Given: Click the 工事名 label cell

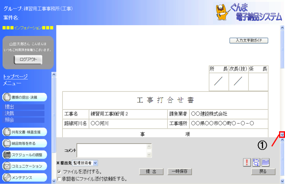Looking at the screenshot, I should click(76, 114).
